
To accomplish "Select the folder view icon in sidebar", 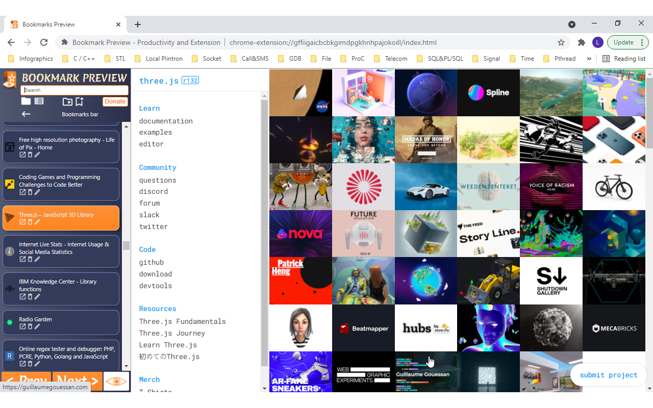I will [x=26, y=101].
